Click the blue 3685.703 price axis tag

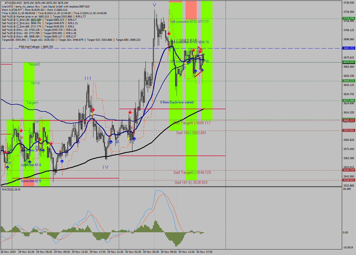348,48
